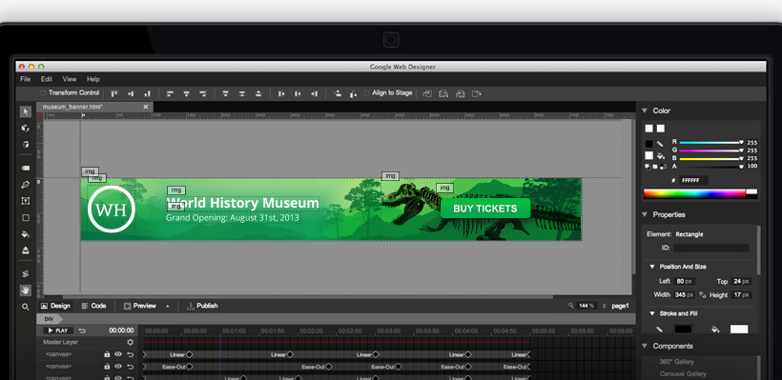Click the element ID input field

710,248
